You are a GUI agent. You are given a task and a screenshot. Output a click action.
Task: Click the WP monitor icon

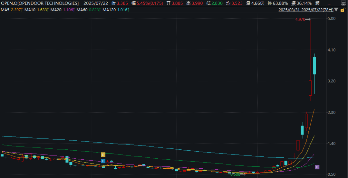[343, 3]
